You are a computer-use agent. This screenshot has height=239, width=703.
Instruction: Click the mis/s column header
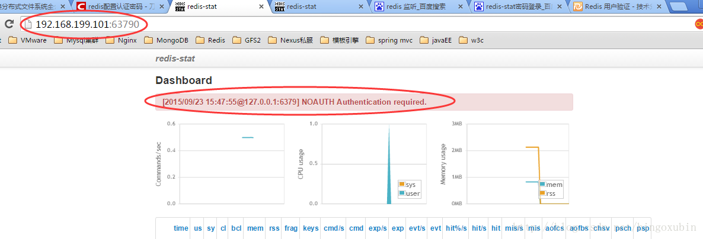(515, 228)
